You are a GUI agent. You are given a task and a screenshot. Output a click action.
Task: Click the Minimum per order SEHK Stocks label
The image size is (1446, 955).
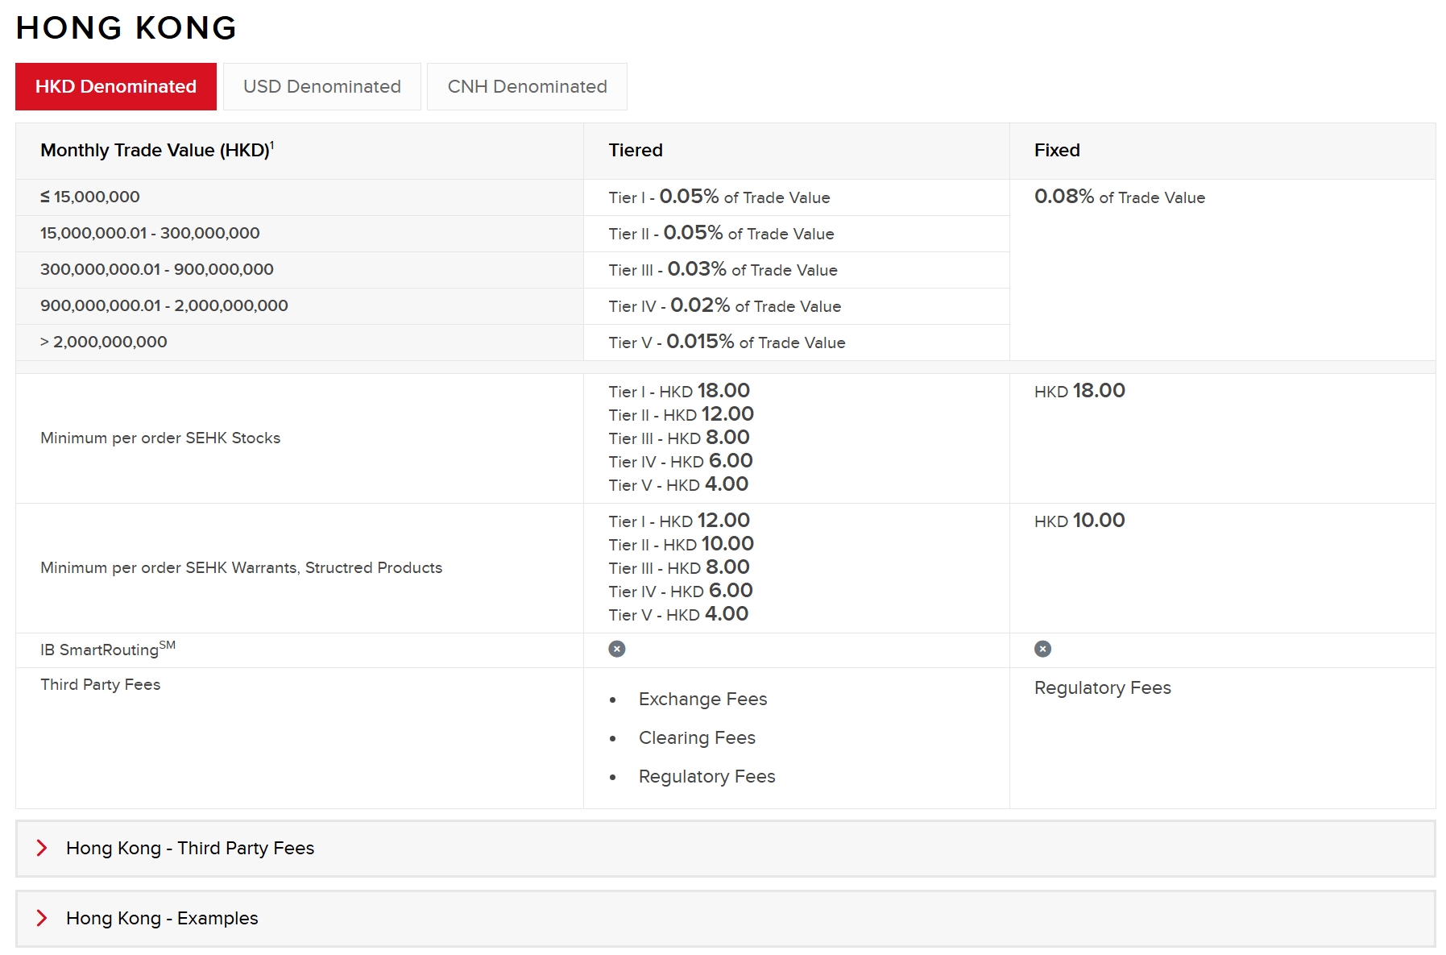[160, 438]
